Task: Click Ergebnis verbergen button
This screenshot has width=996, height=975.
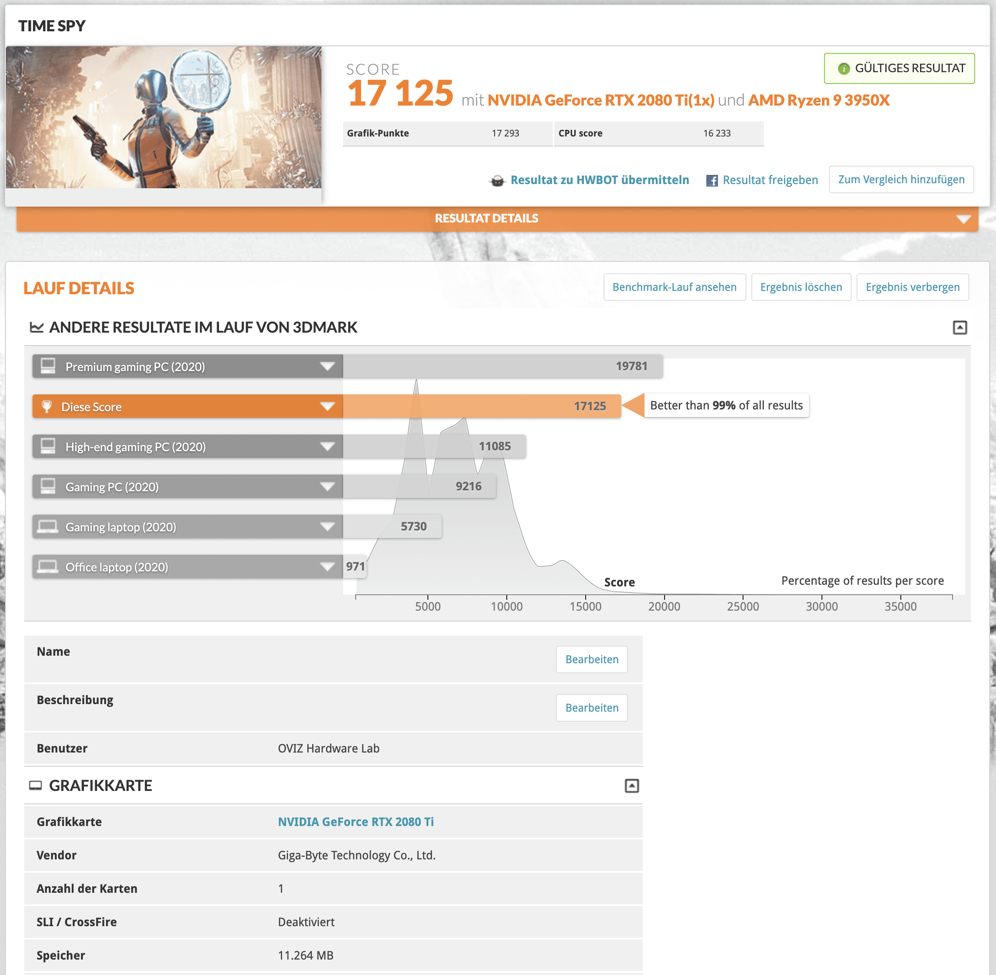Action: 913,287
